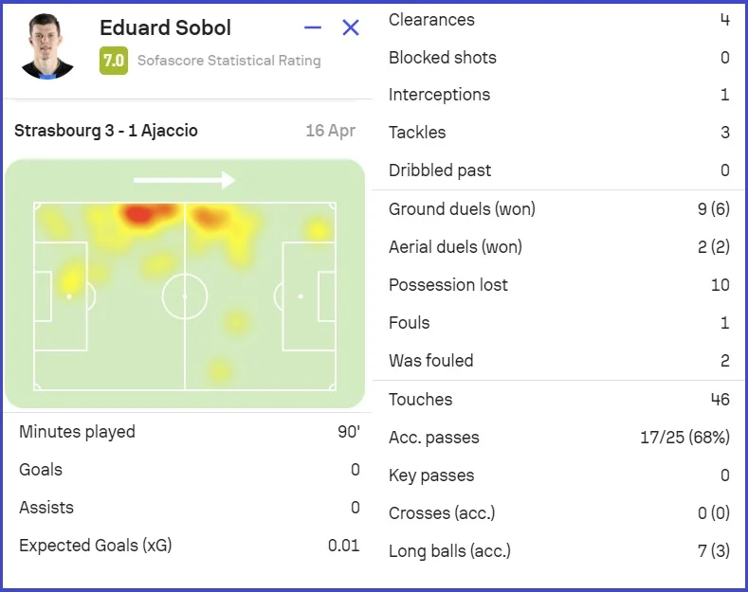Click the attack direction arrow above pitch
The width and height of the screenshot is (748, 592).
point(184,180)
